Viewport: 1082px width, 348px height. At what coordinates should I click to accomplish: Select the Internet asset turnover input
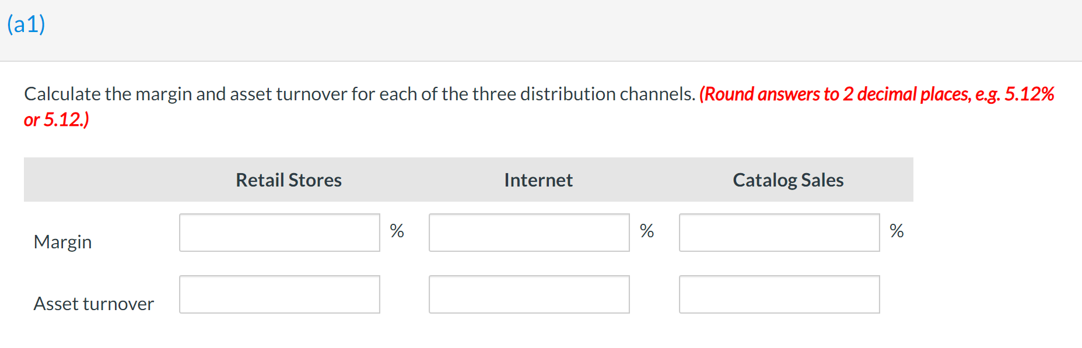point(529,294)
